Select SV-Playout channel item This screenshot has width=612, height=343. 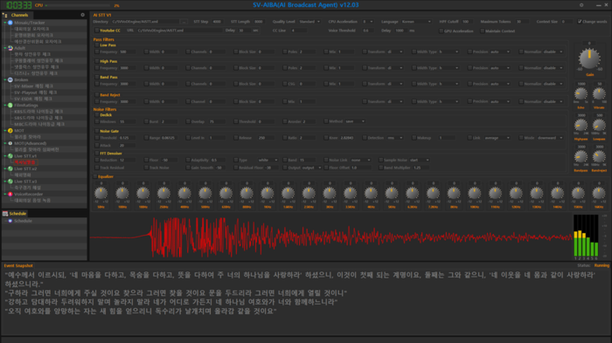tap(36, 93)
